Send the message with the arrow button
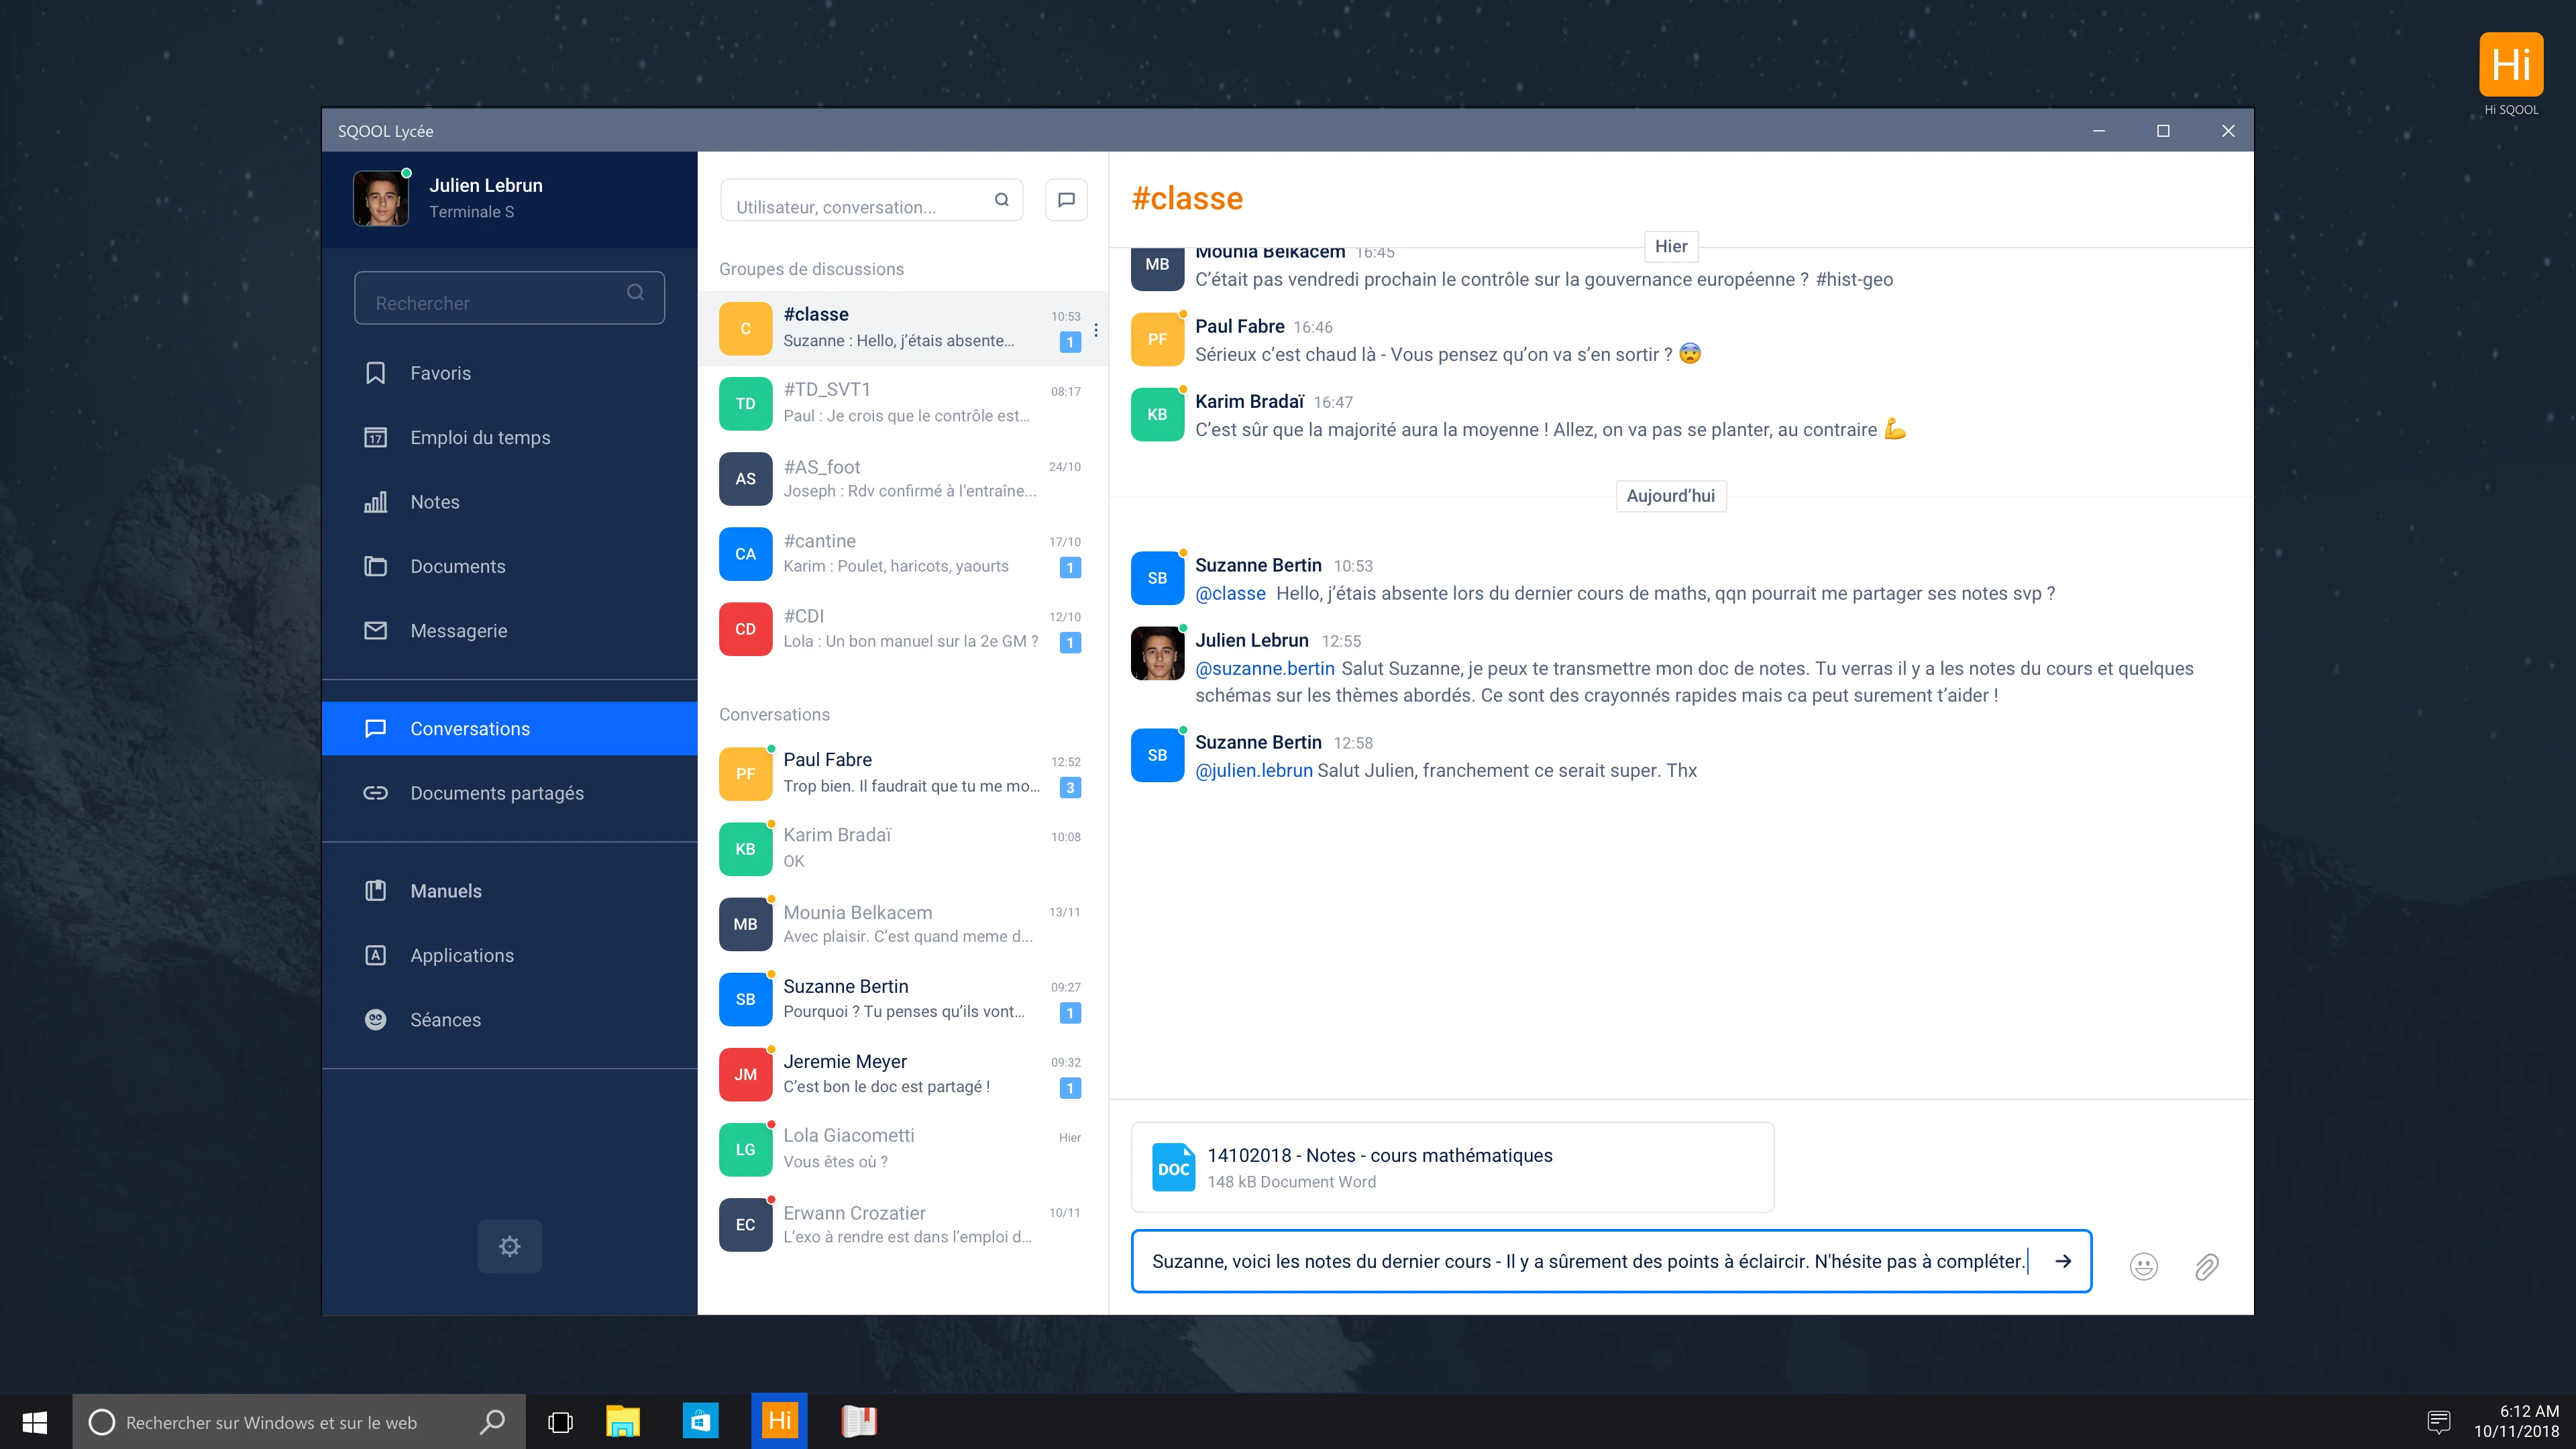2576x1449 pixels. (x=2063, y=1261)
